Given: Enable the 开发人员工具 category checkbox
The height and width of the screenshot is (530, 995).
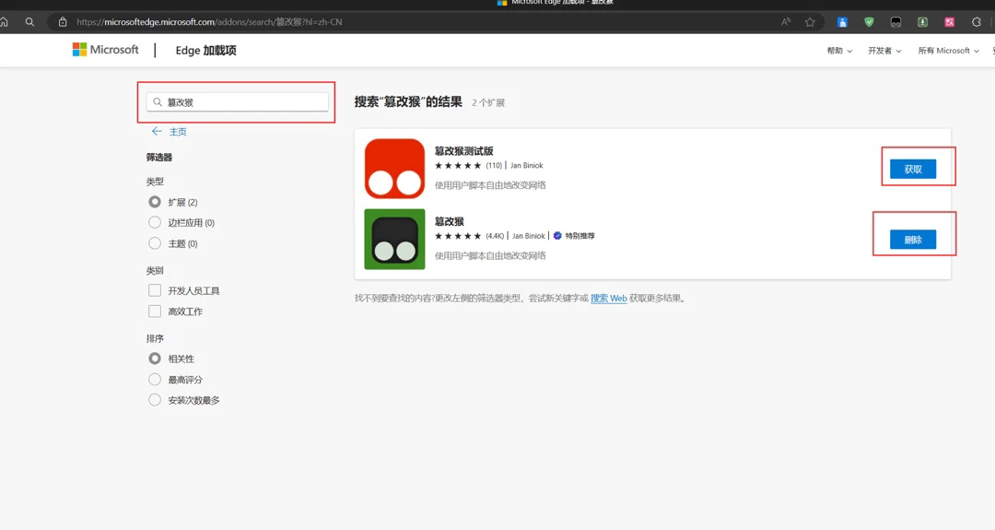Looking at the screenshot, I should tap(155, 290).
